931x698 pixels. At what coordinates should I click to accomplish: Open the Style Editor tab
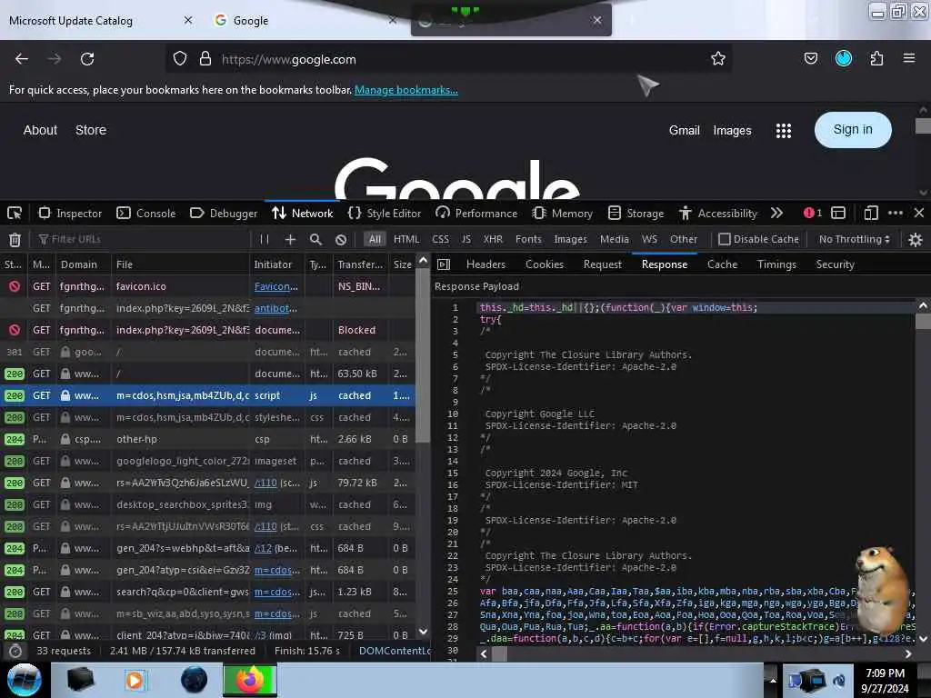click(x=385, y=213)
